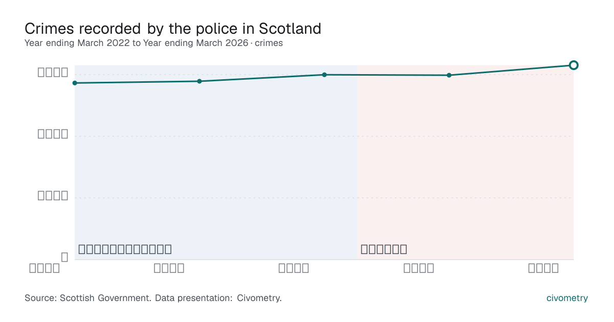The height and width of the screenshot is (322, 614).
Task: Select the x-axis label beneath the hollow endpoint
Action: [543, 268]
